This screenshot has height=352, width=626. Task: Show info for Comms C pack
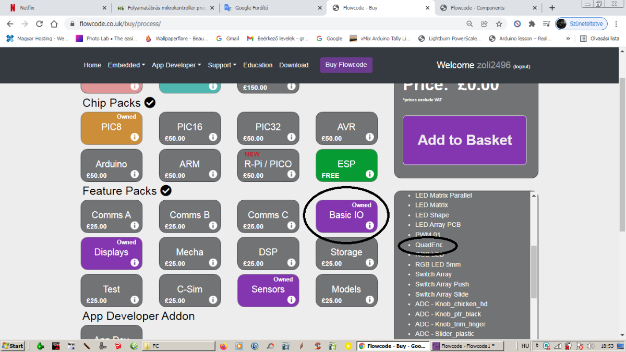point(291,225)
